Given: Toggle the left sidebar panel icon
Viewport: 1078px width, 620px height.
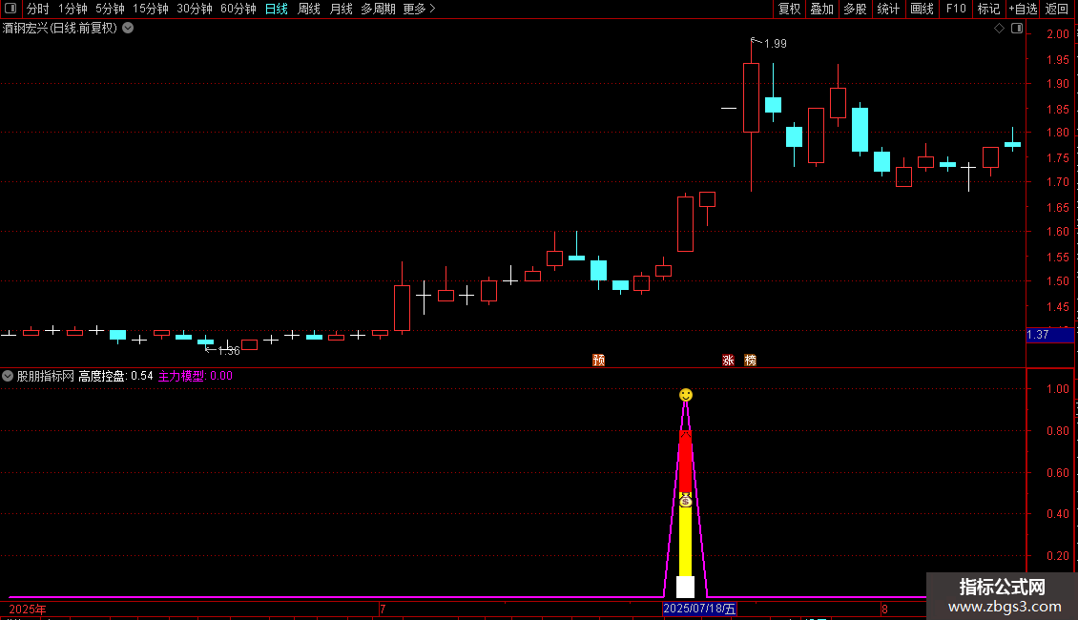Looking at the screenshot, I should tap(10, 9).
